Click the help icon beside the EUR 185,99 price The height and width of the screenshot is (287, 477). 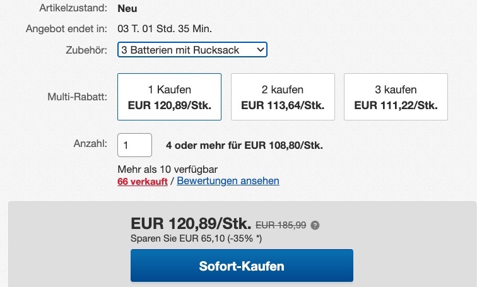coord(315,225)
